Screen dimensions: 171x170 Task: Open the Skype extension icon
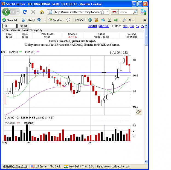[143, 12]
